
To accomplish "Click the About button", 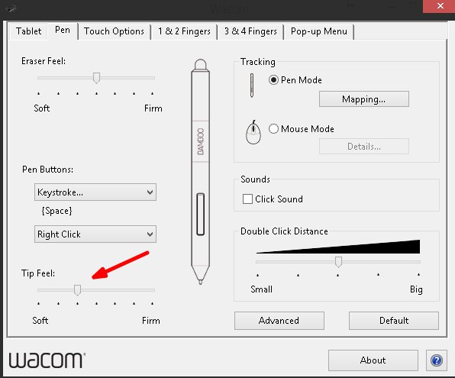I will [373, 360].
